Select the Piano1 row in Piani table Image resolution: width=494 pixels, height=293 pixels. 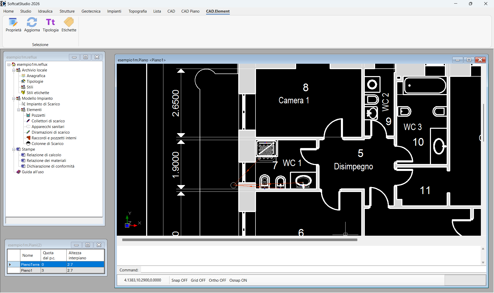click(x=56, y=270)
